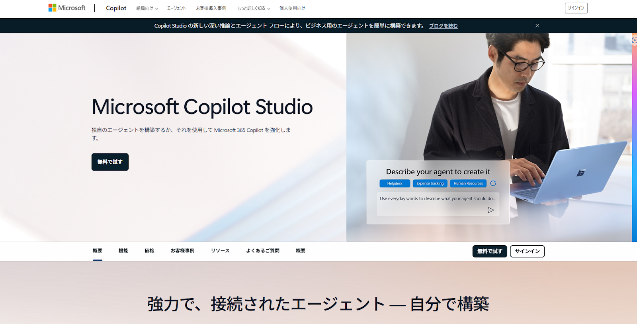Click the Microsoft Copilot Studio heading
The width and height of the screenshot is (637, 324).
[202, 107]
